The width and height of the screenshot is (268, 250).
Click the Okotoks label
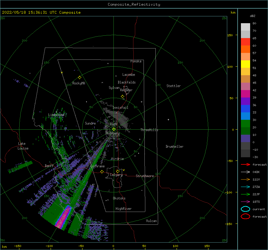(x=119, y=198)
